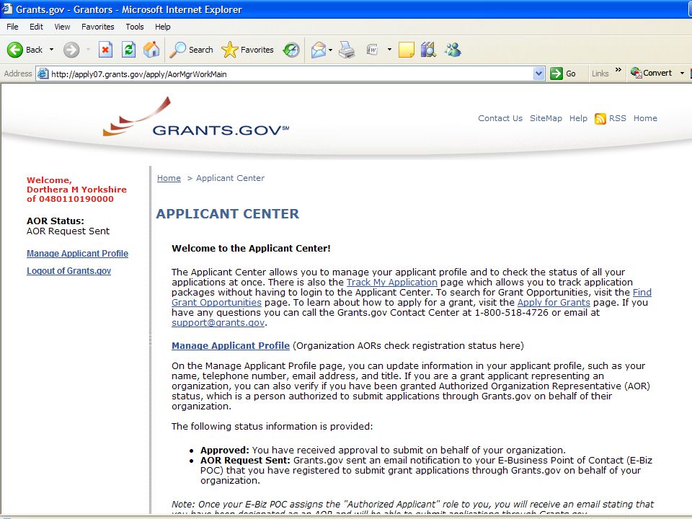Click the Home breadcrumb link

click(169, 178)
